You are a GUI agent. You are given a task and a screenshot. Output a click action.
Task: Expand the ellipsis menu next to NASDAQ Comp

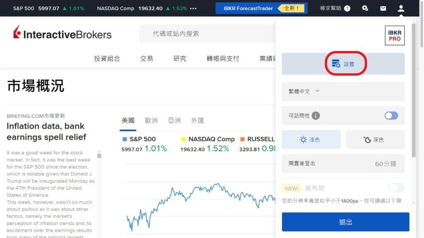pos(192,7)
